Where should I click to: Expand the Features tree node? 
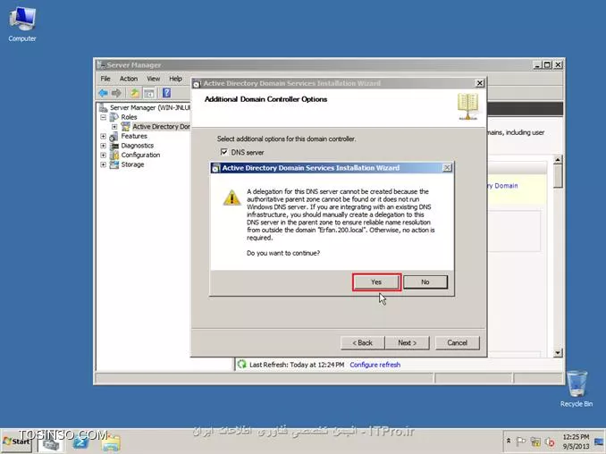[103, 136]
